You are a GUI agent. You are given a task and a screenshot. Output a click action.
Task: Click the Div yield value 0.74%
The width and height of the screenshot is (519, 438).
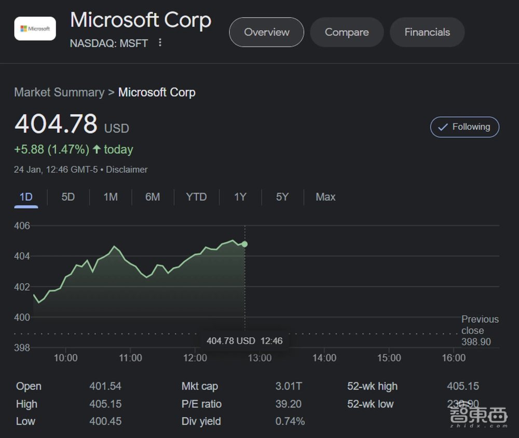(290, 421)
